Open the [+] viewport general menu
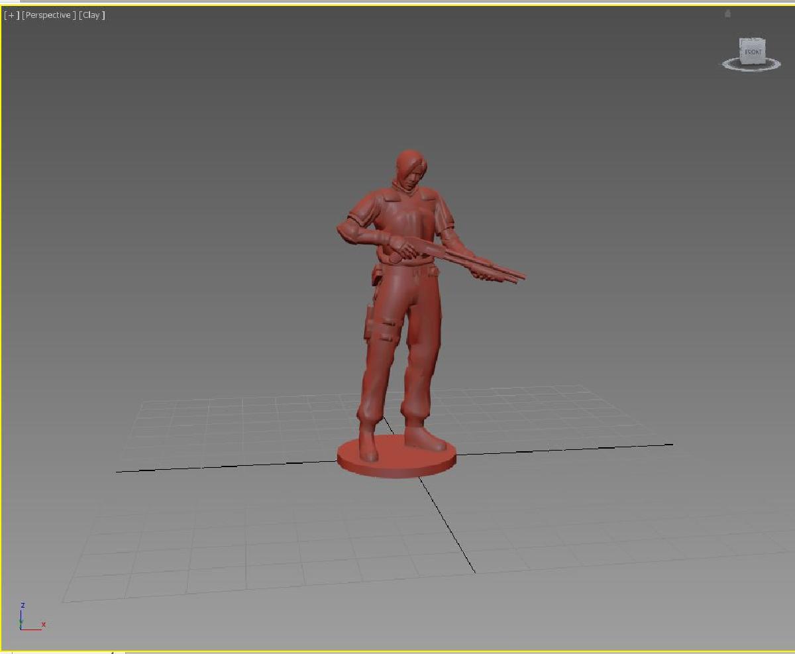 [x=11, y=15]
